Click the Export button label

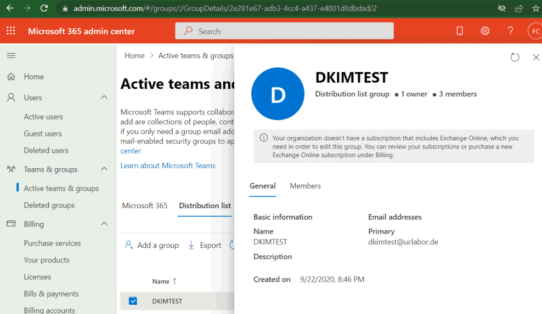(x=210, y=246)
